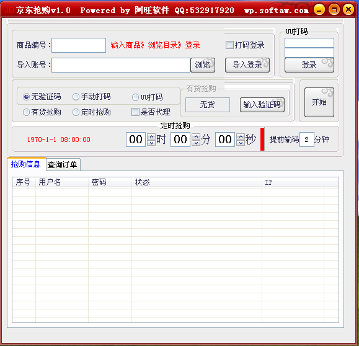The width and height of the screenshot is (359, 346).
Task: Increase hours with the up spinner arrow
Action: 151,136
